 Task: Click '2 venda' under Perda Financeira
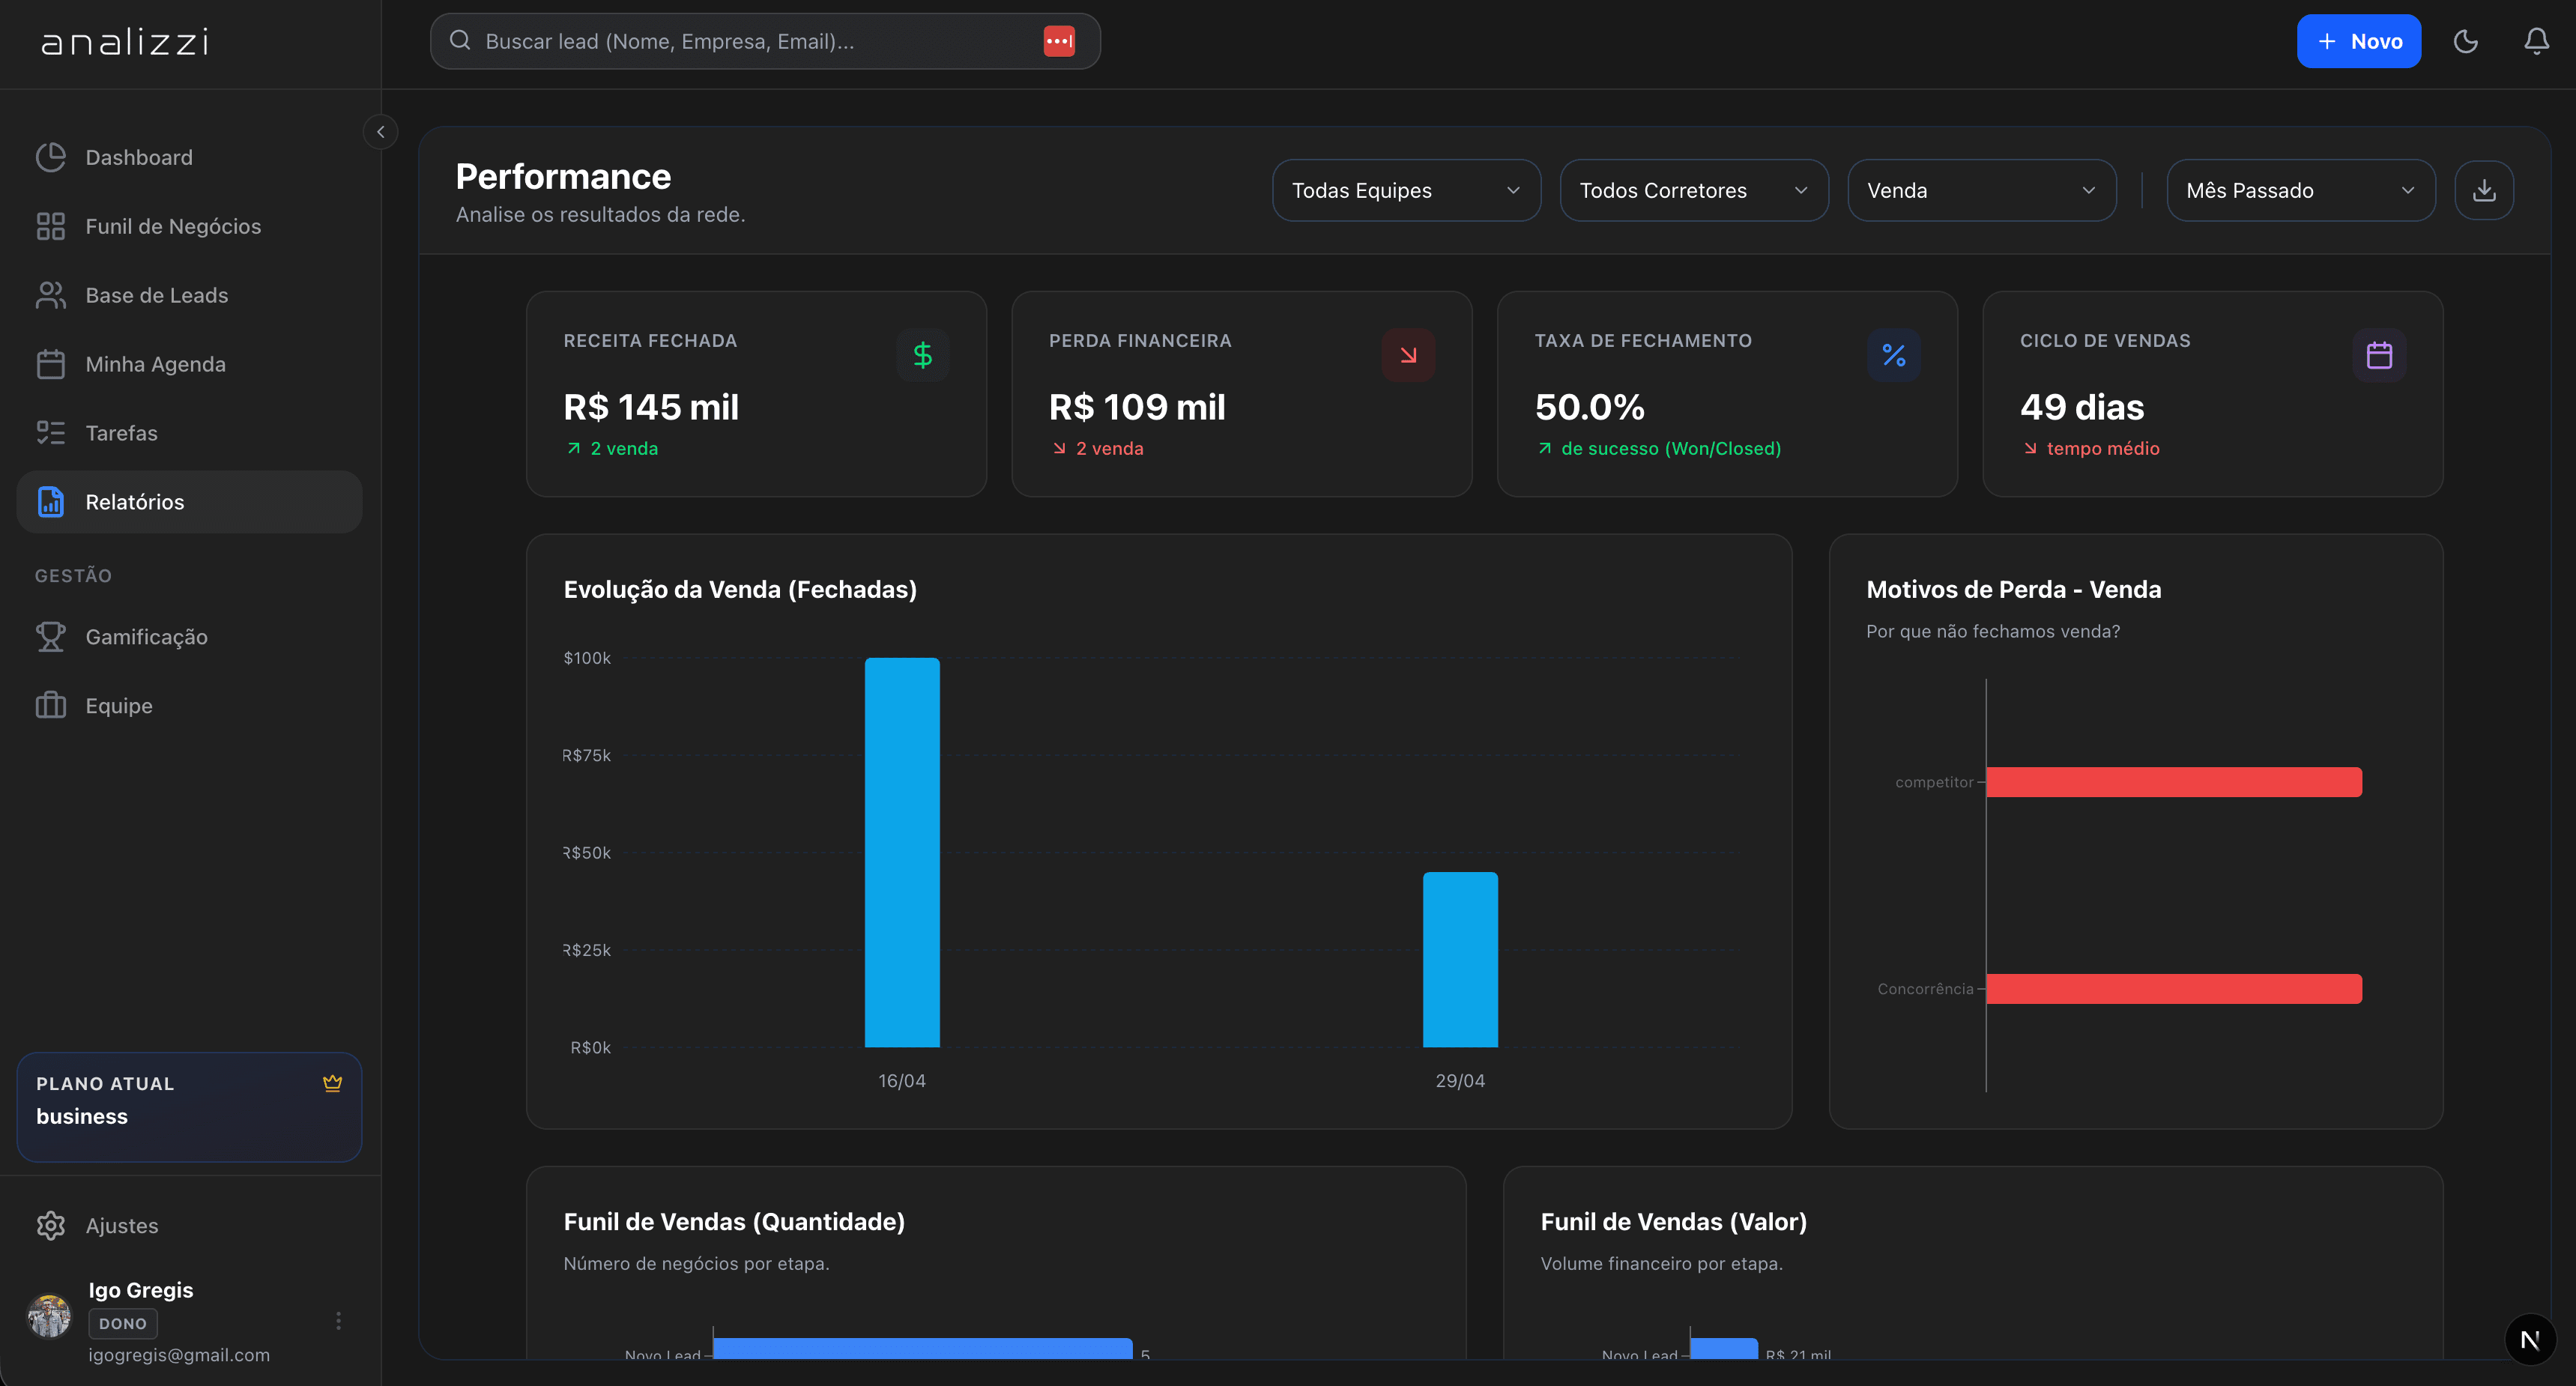pyautogui.click(x=1110, y=448)
